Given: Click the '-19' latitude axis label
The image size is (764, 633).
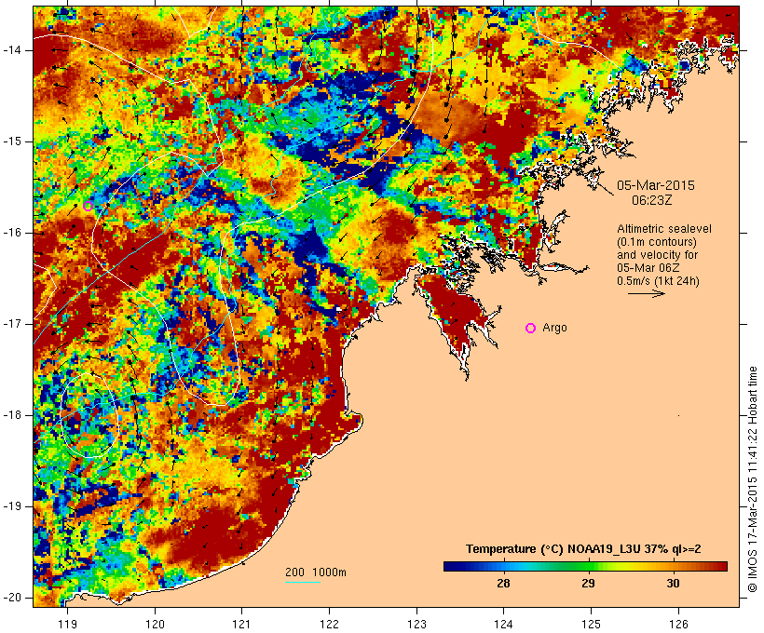Looking at the screenshot, I should click(12, 506).
